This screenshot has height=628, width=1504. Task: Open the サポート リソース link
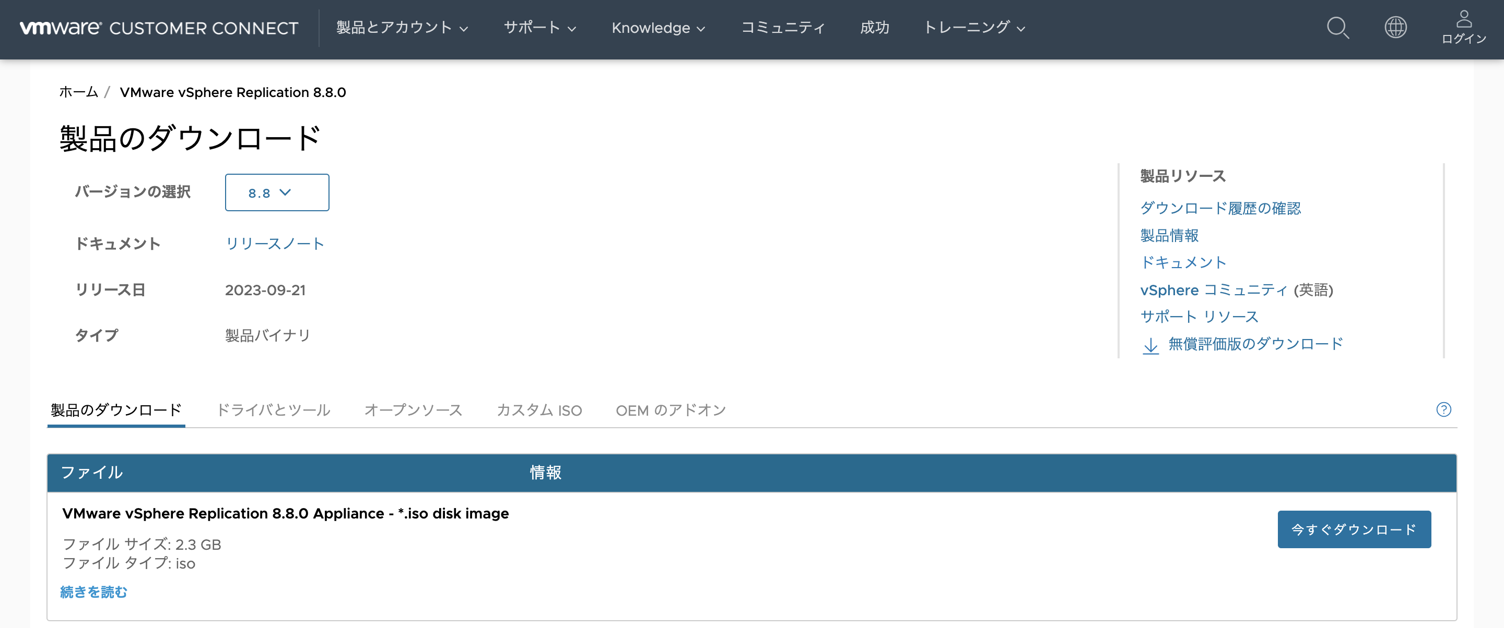[x=1199, y=317]
